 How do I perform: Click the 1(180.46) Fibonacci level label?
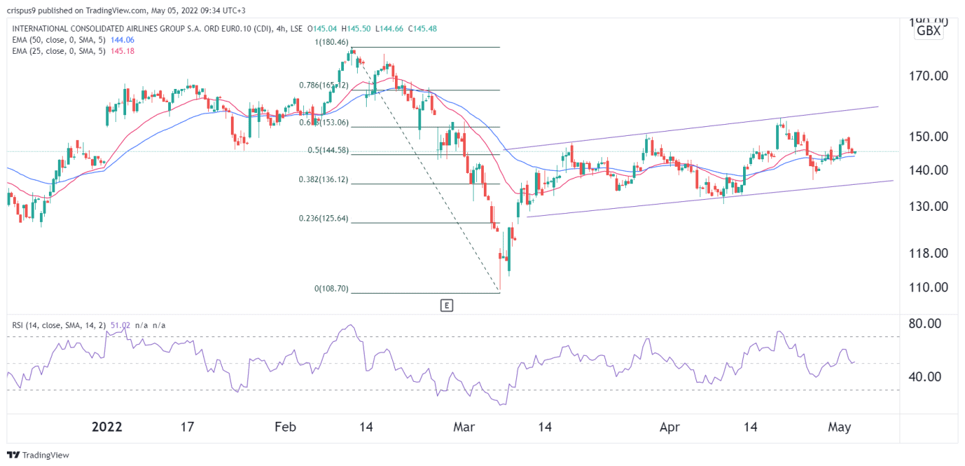click(x=332, y=43)
